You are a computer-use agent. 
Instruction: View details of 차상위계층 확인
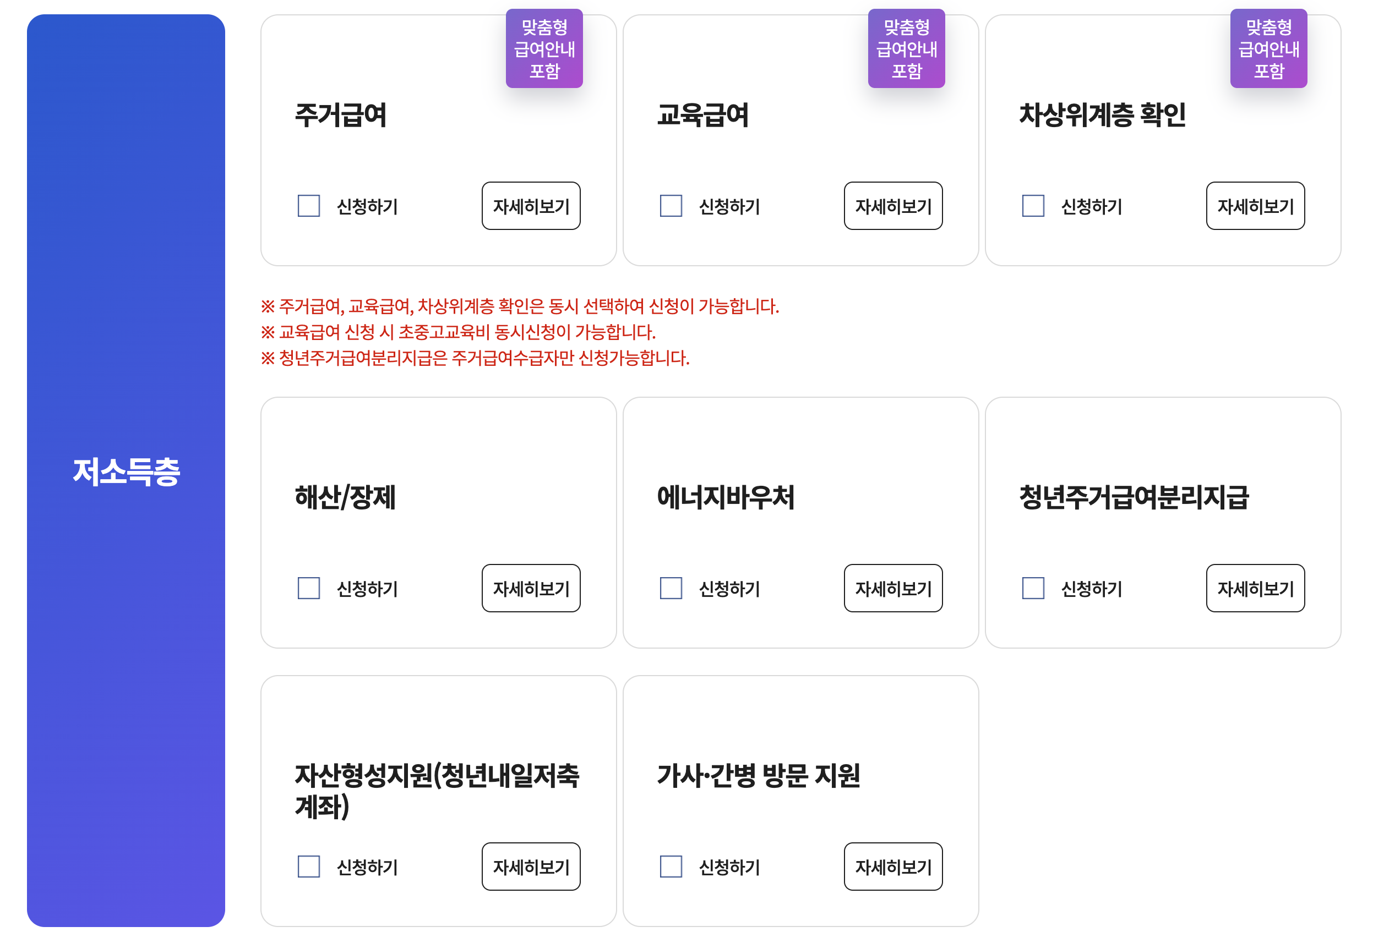(x=1255, y=206)
